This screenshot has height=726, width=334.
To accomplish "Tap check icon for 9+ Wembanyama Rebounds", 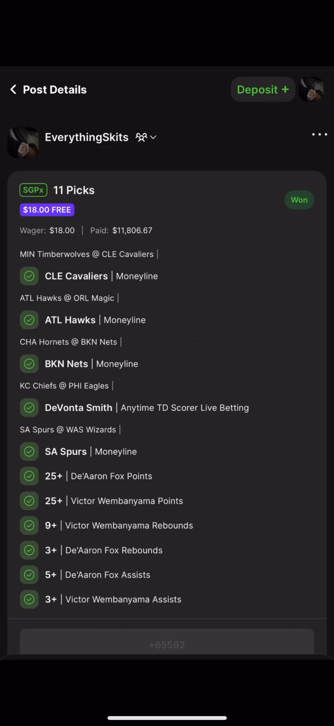I will point(29,525).
